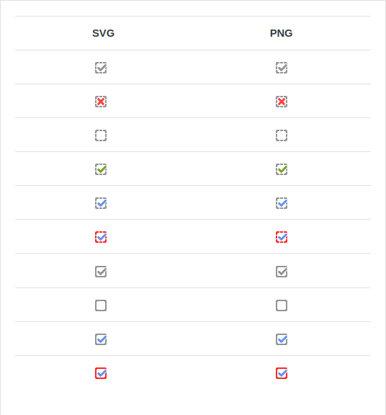Image resolution: width=386 pixels, height=415 pixels.
Task: Click the green checkmark dashed icon under SVG
Action: point(101,169)
